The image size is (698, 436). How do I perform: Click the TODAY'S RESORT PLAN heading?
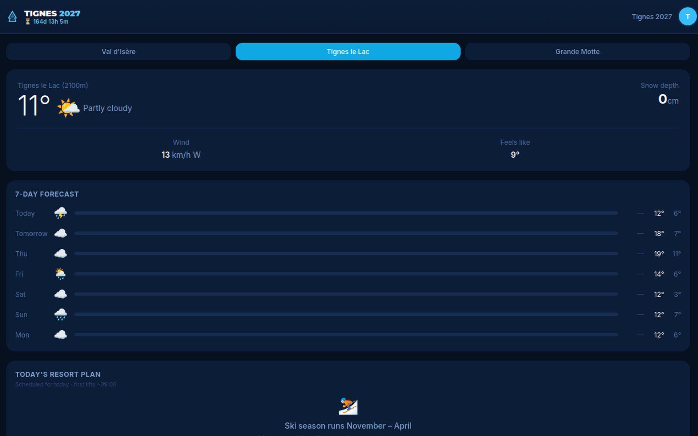pos(58,375)
